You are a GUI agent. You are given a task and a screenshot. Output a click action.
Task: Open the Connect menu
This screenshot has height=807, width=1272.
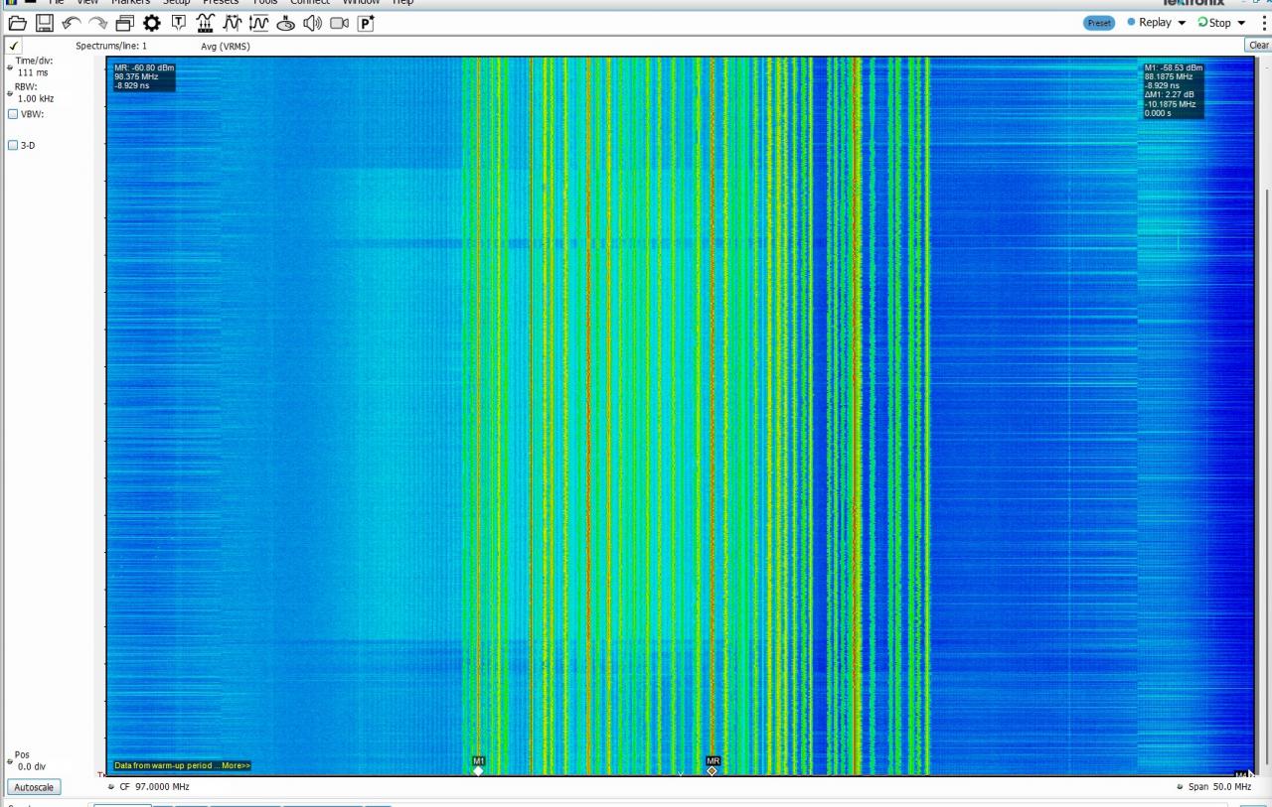click(x=309, y=3)
